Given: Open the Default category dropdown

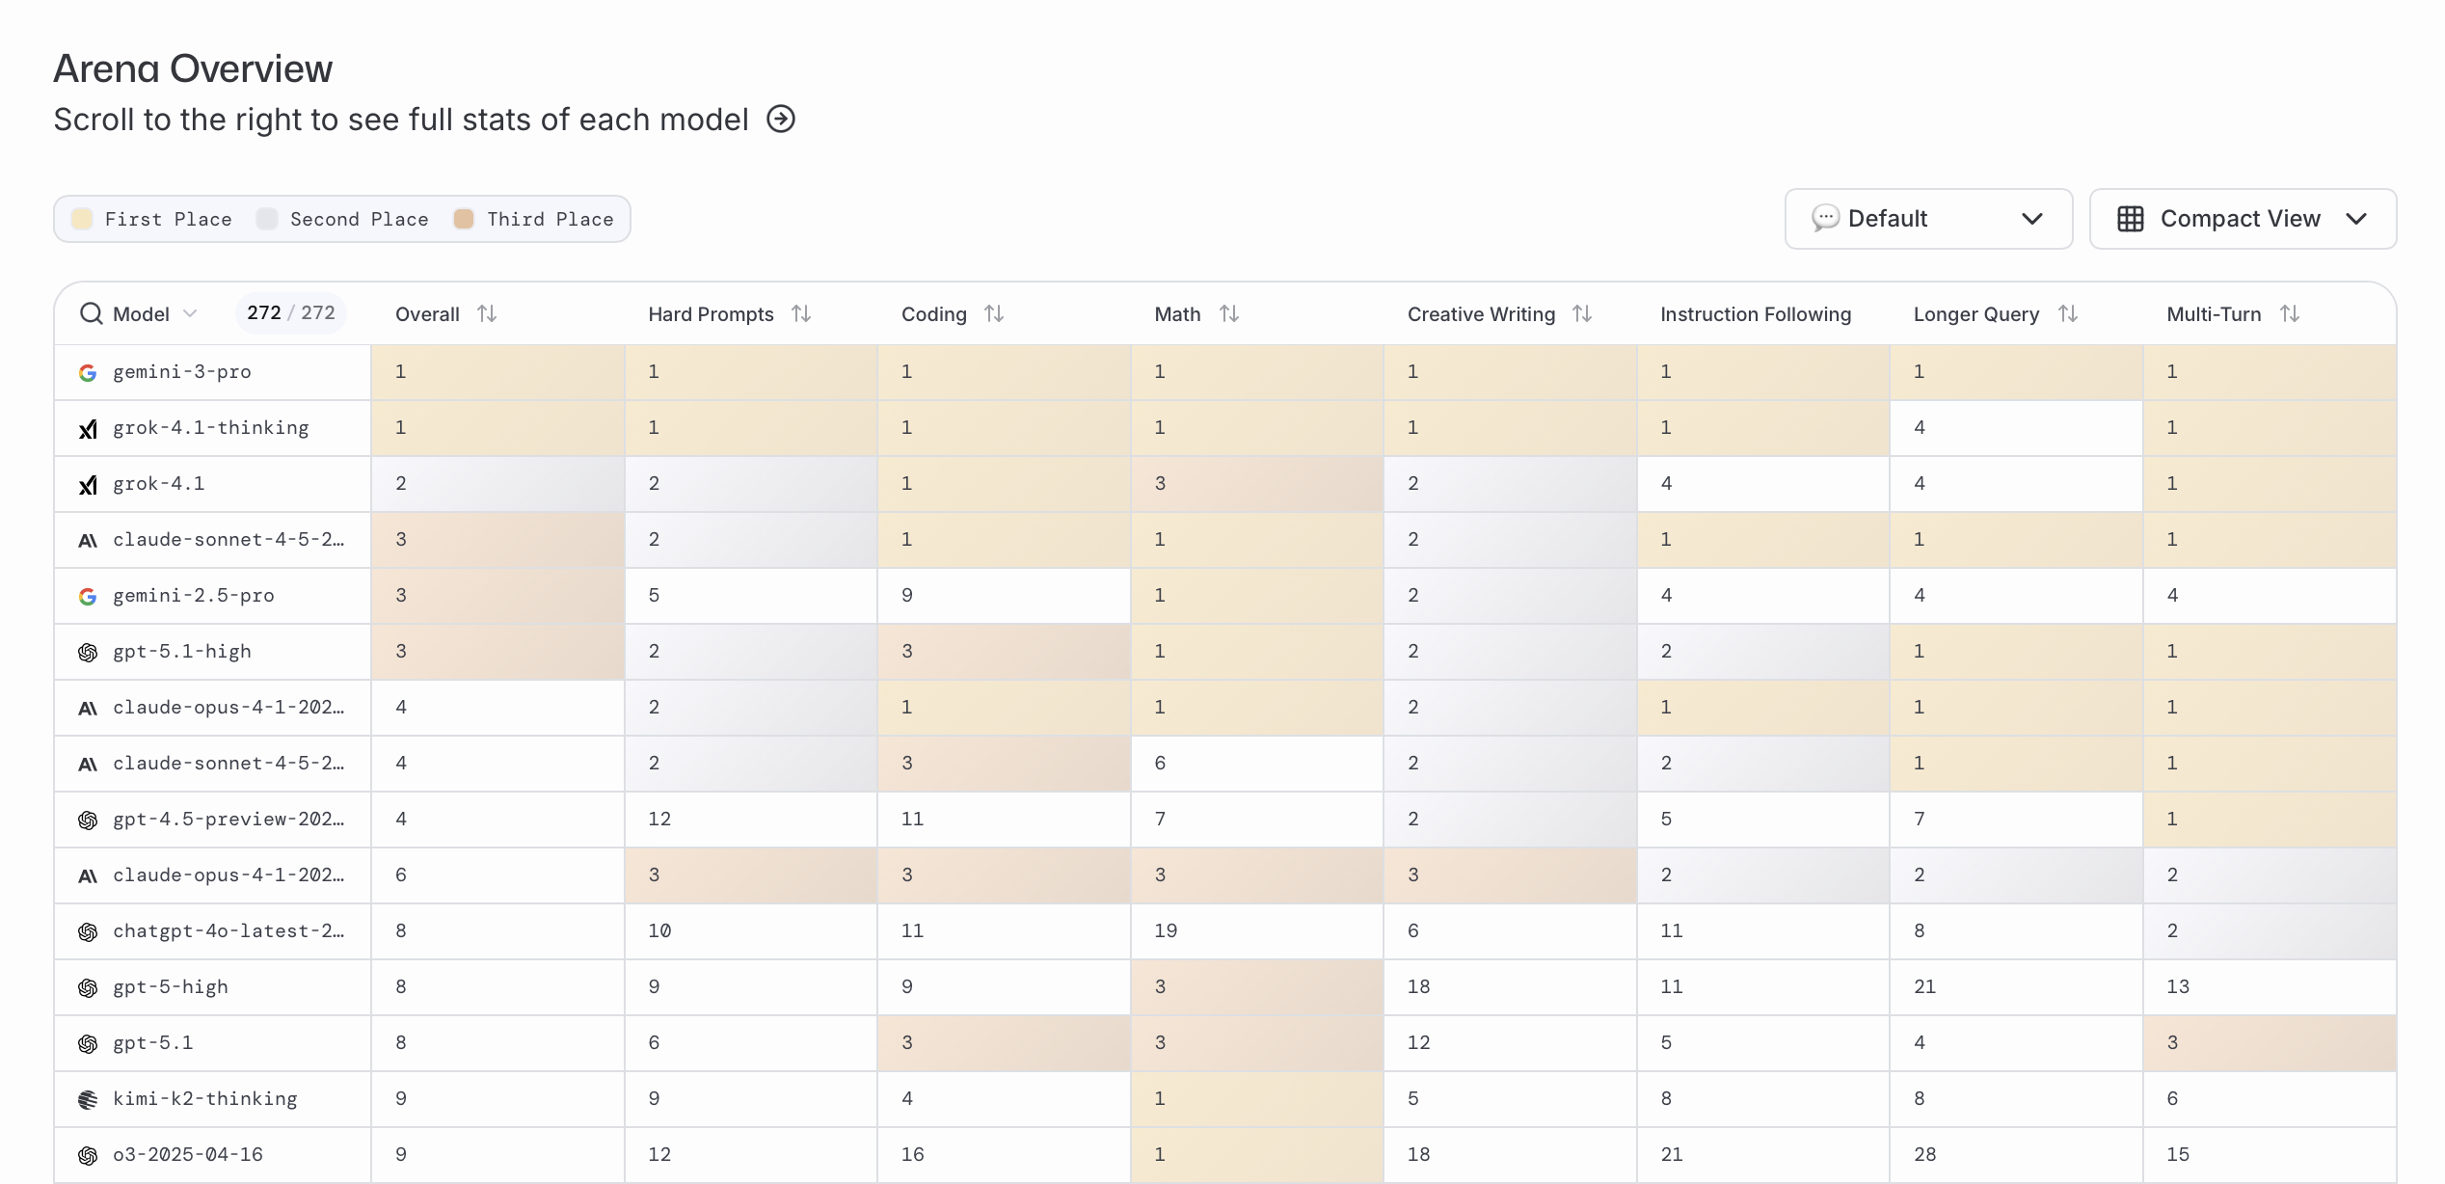Looking at the screenshot, I should coord(1928,219).
